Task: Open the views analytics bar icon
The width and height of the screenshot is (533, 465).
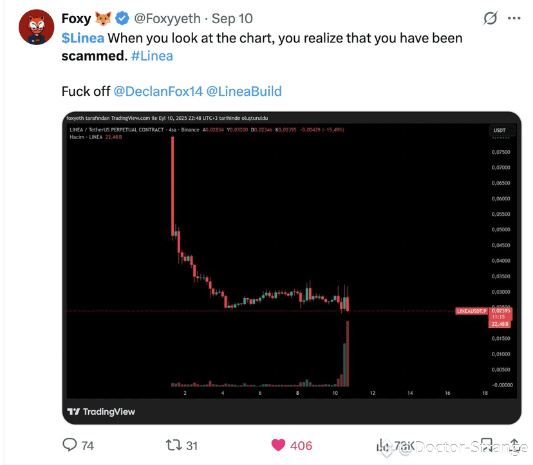Action: coord(382,445)
